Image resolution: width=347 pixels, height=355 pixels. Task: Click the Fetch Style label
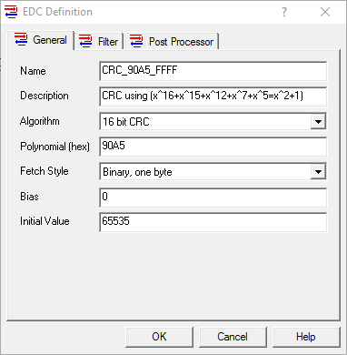pyautogui.click(x=45, y=171)
